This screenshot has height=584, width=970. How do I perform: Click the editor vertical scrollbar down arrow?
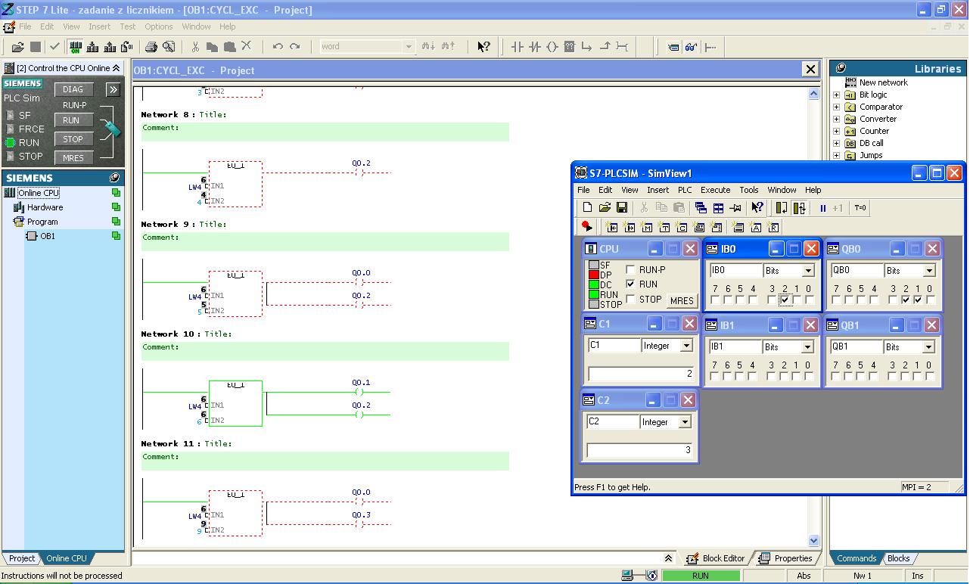(x=813, y=540)
